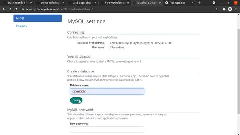Close the *crowdOrders tab
The height and width of the screenshot is (135, 240).
[128, 3]
